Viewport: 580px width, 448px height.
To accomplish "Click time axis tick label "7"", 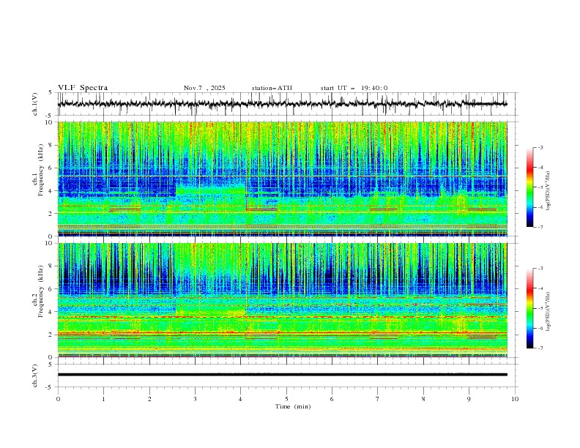I will (378, 399).
